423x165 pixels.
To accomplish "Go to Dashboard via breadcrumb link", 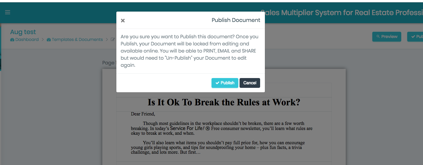I will pyautogui.click(x=27, y=39).
